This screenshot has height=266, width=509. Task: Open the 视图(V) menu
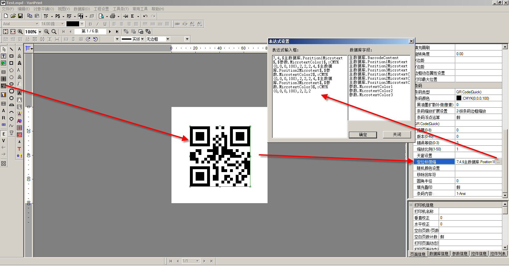[x=64, y=9]
